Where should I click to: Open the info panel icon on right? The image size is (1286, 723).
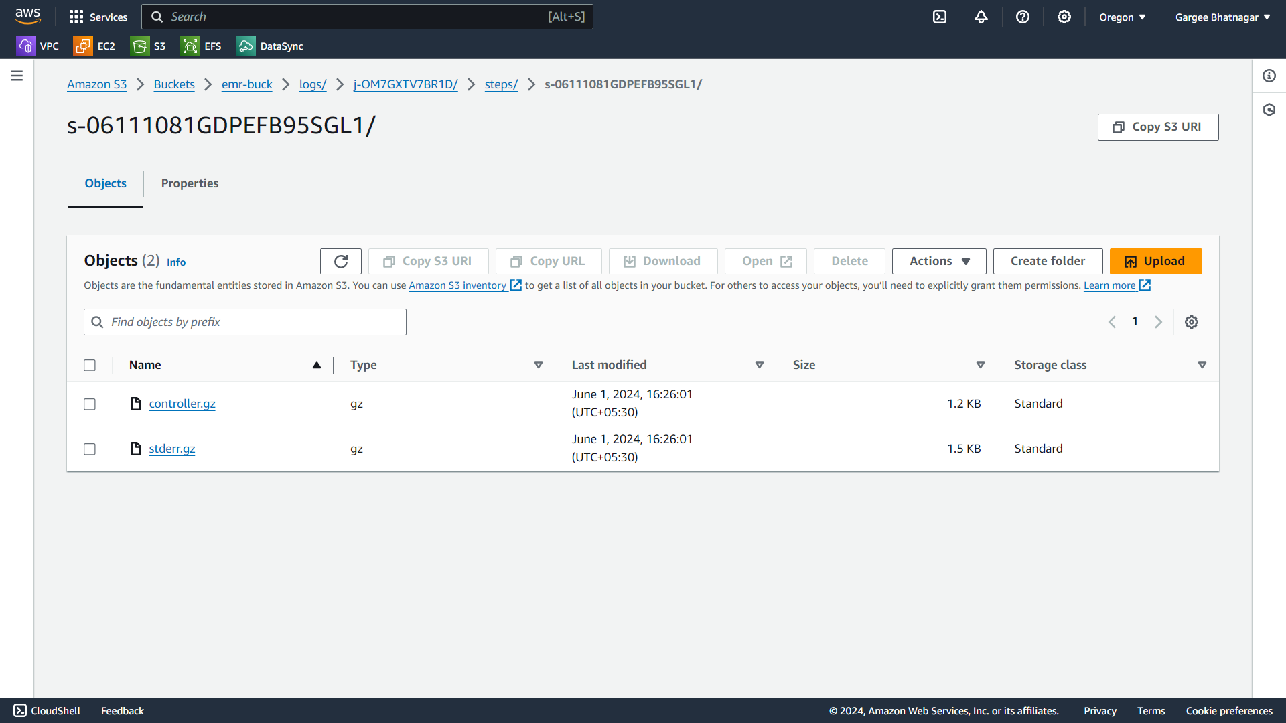pyautogui.click(x=1269, y=76)
